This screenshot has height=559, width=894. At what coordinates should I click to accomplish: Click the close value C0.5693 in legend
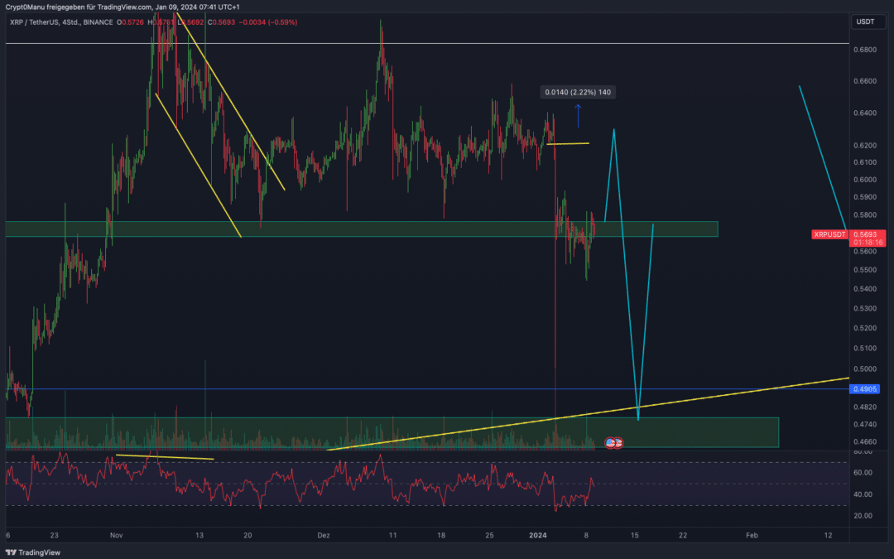(221, 22)
